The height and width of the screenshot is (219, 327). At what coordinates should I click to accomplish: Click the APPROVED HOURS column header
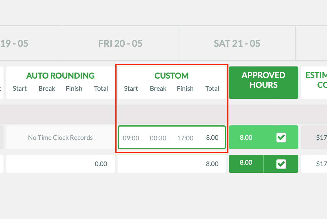click(264, 83)
